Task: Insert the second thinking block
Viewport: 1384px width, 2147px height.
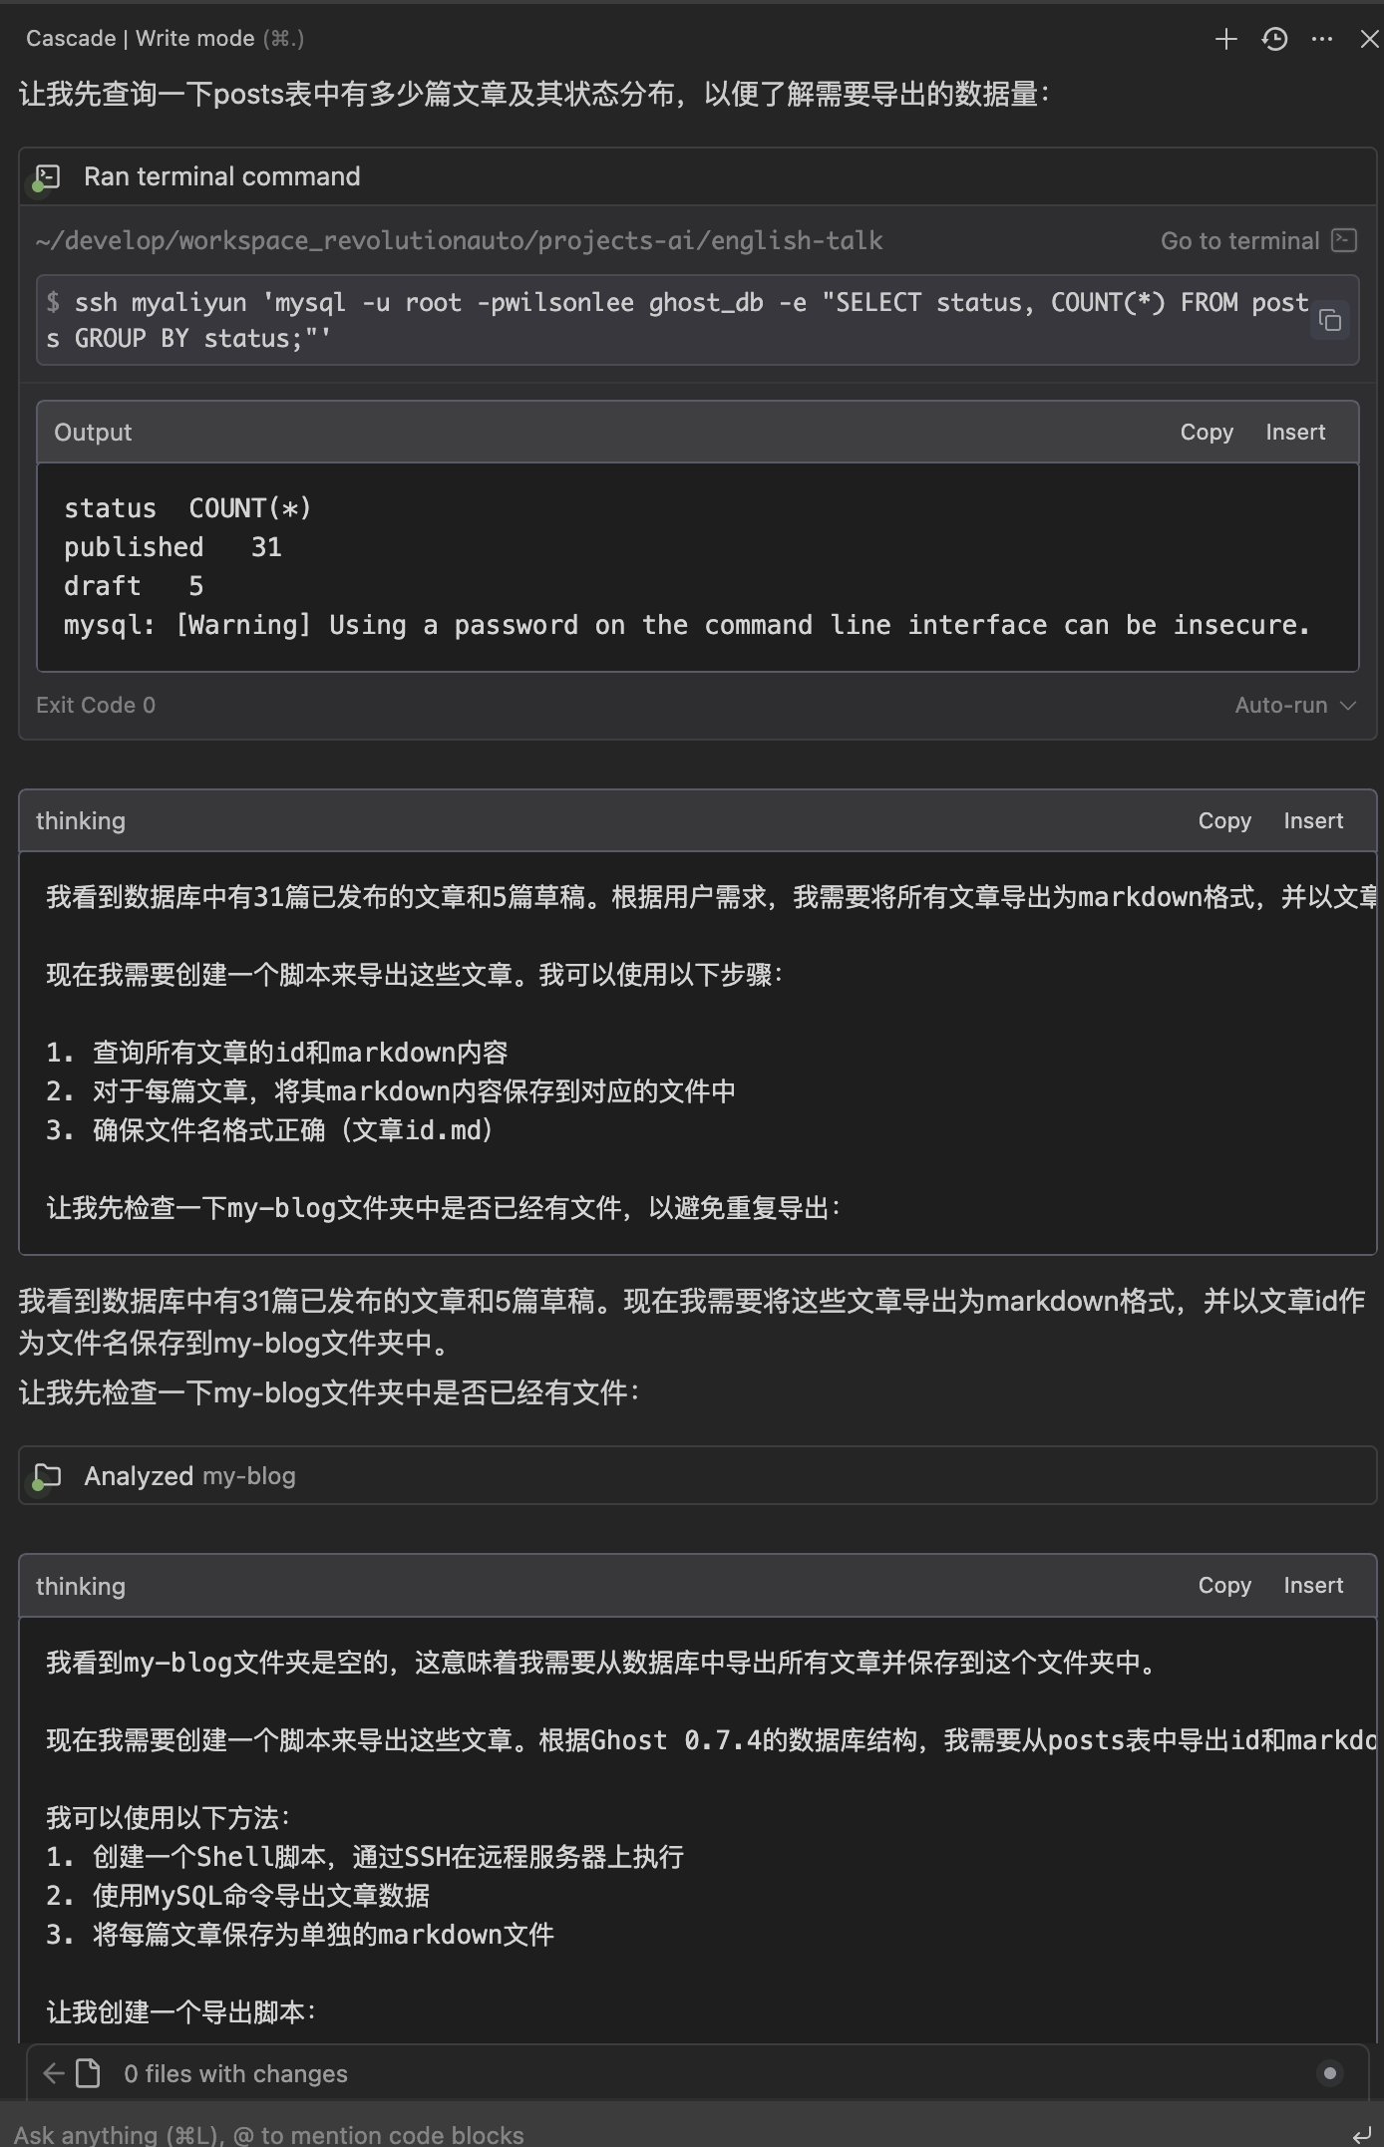Action: tap(1313, 1585)
